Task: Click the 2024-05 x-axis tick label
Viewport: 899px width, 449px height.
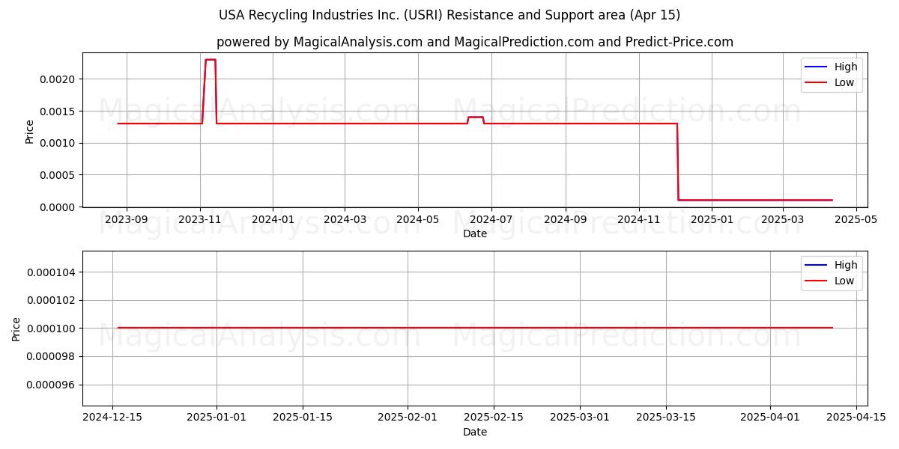Action: [x=417, y=220]
